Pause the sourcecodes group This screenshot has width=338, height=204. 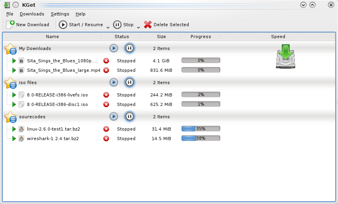129,116
